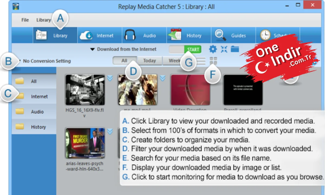Screen dimensions: 325x195
Task: Click the shrink window arrows icon
Action: point(224,49)
